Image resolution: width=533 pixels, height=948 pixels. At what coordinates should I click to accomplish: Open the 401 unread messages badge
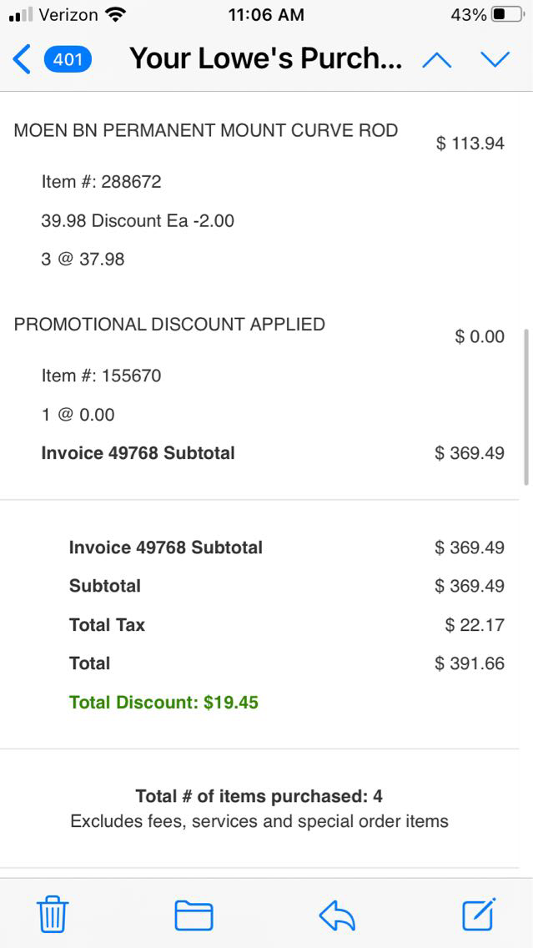click(x=68, y=59)
